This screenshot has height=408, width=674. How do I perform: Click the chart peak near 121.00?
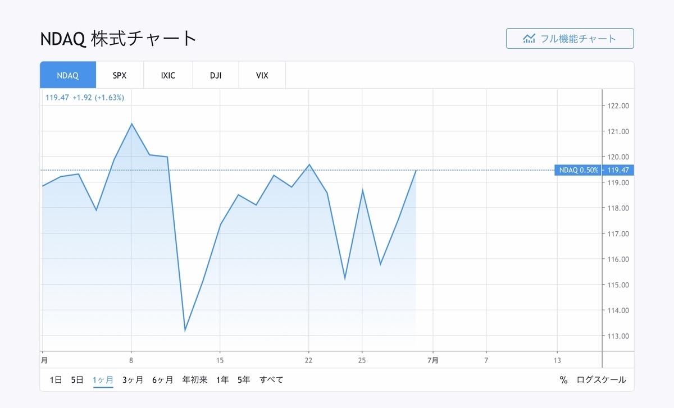131,123
